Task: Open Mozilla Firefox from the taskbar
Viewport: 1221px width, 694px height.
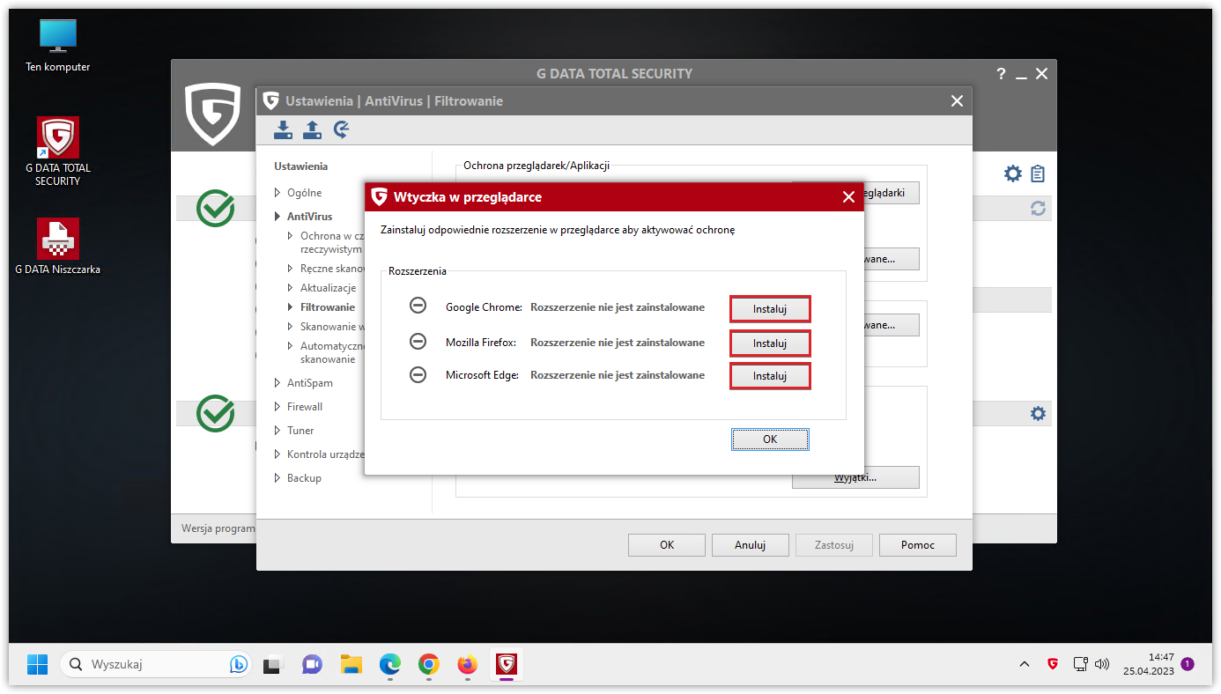Action: click(468, 664)
